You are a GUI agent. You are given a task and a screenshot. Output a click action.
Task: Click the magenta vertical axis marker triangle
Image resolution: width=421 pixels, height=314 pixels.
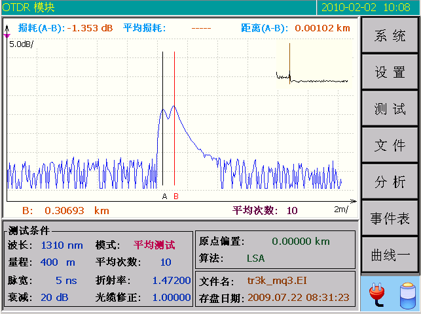[7, 36]
